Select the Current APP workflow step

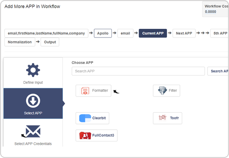click(153, 33)
